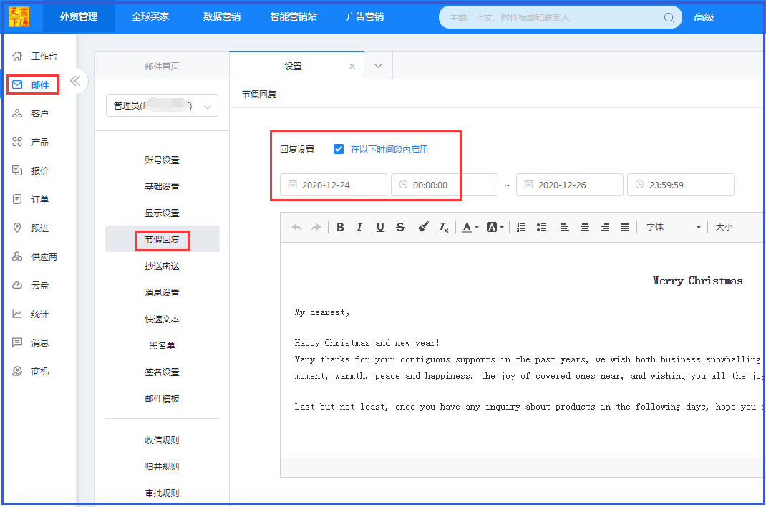Click the undo arrow in editor toolbar
The height and width of the screenshot is (507, 766).
296,227
